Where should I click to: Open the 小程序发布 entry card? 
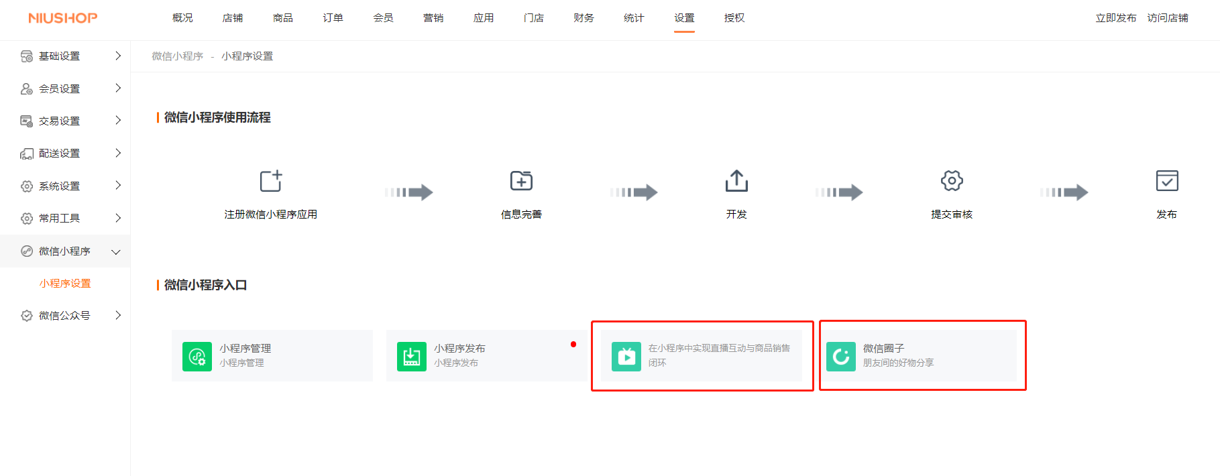(487, 356)
